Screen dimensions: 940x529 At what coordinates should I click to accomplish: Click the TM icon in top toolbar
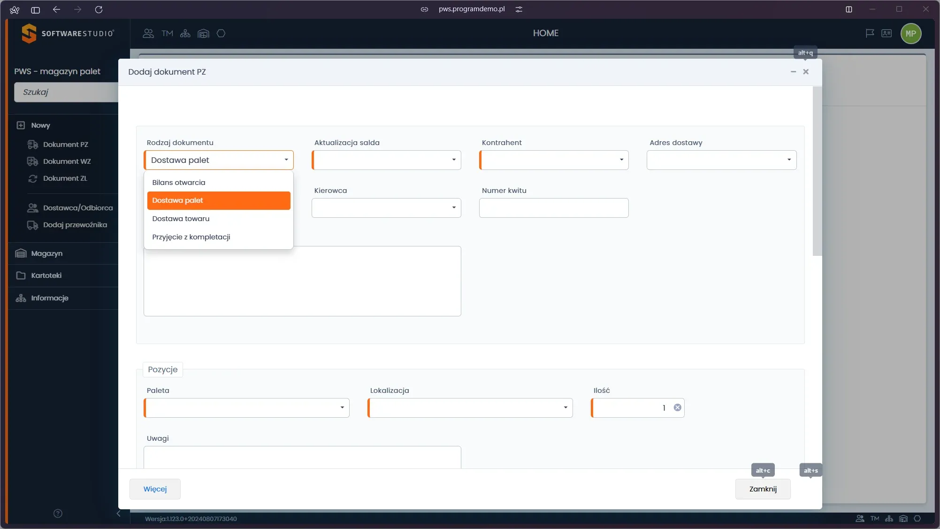167,33
